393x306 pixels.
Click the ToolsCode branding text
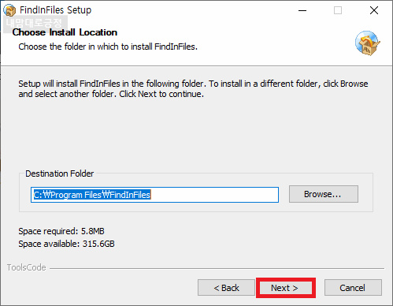[27, 267]
